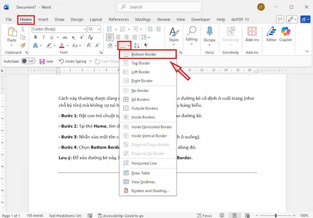
Task: Open Borders and Shading dialog
Action: (150, 191)
